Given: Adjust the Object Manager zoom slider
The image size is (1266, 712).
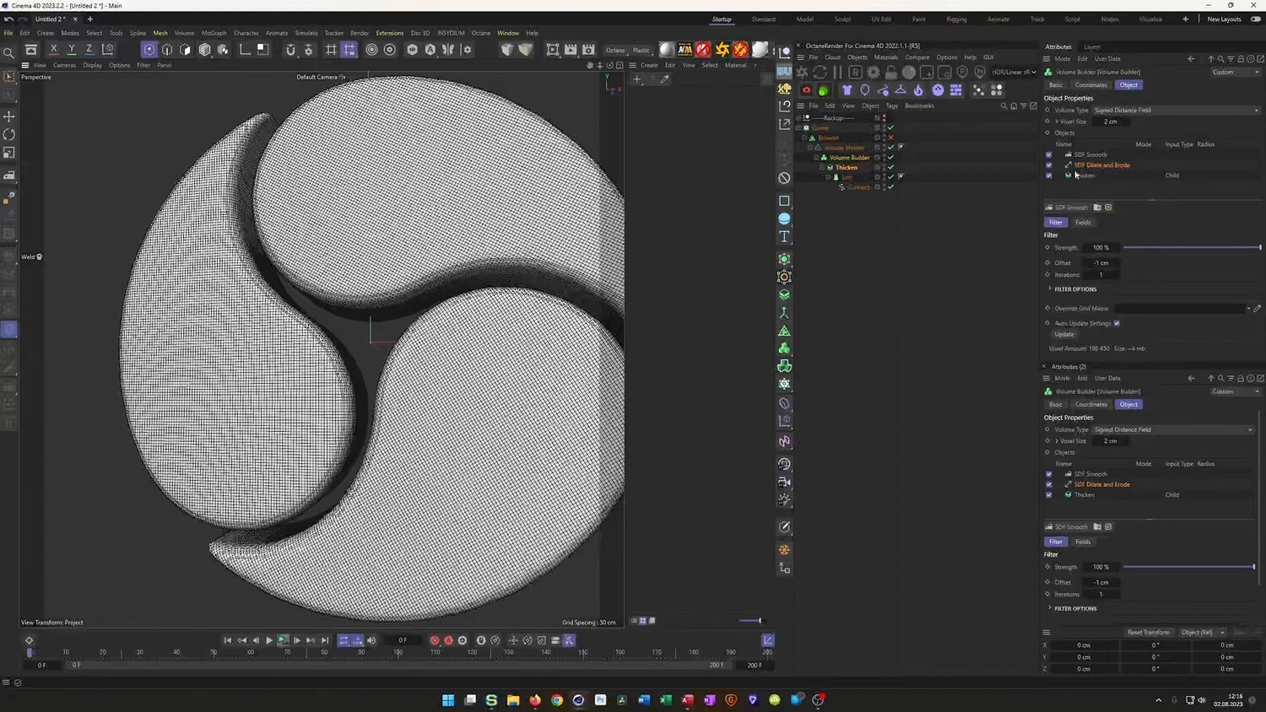Looking at the screenshot, I should [749, 621].
